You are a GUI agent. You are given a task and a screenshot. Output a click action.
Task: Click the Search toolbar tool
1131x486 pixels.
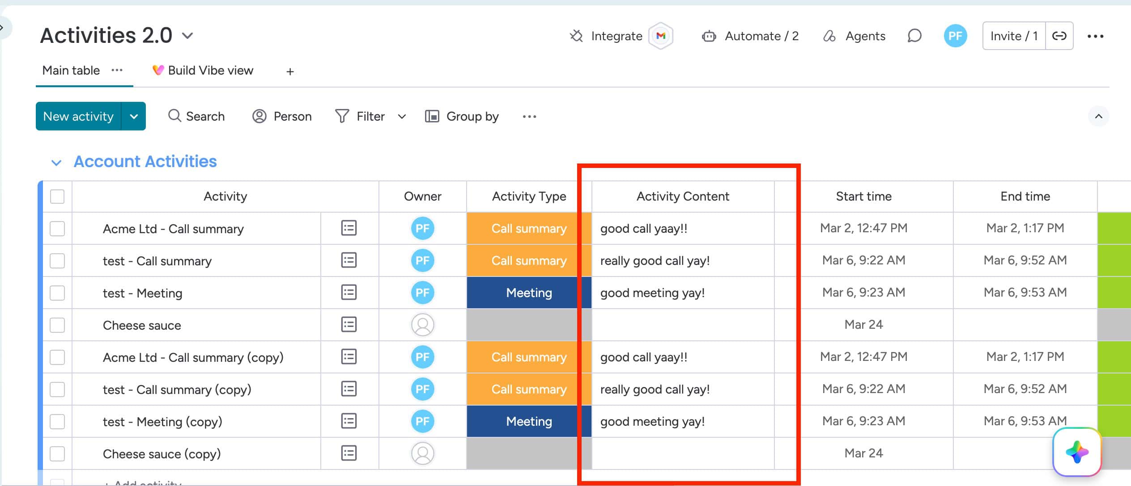[x=196, y=116]
